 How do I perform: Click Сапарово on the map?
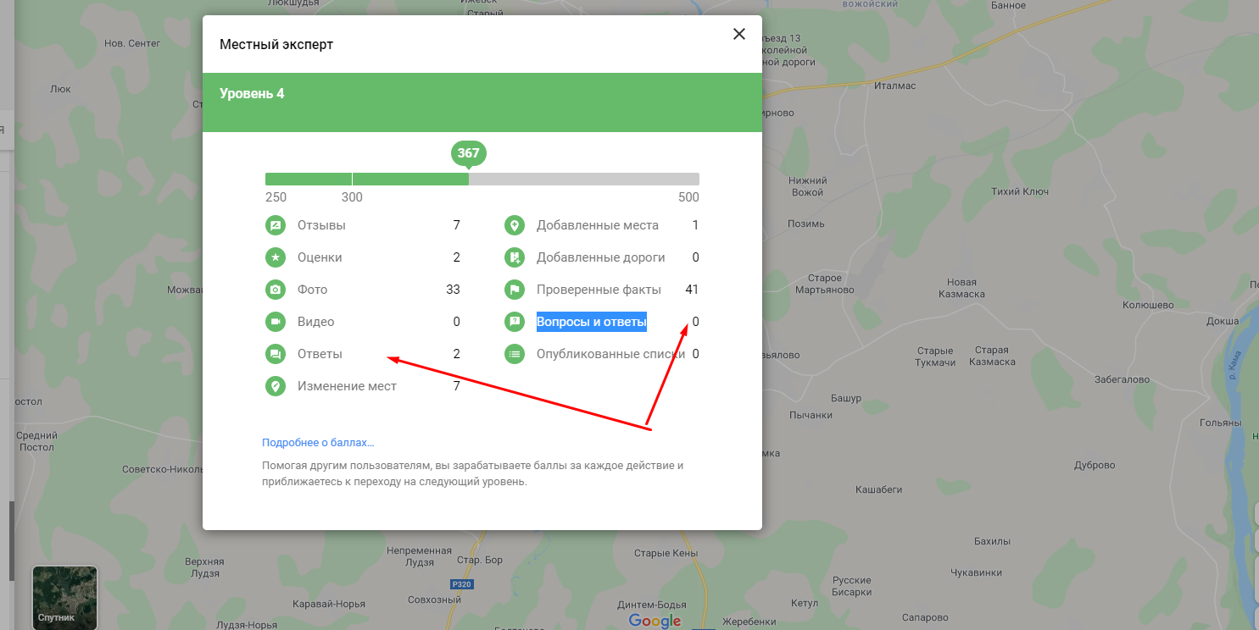(924, 617)
